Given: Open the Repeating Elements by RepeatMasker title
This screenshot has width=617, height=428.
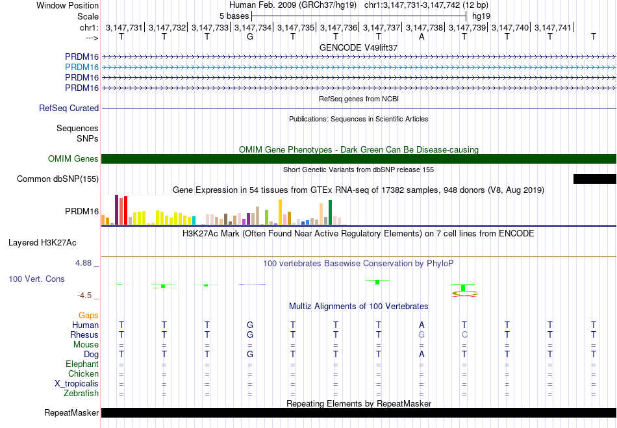Looking at the screenshot, I should (359, 403).
